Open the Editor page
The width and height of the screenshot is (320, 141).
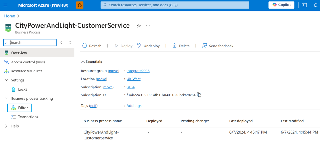pyautogui.click(x=20, y=108)
